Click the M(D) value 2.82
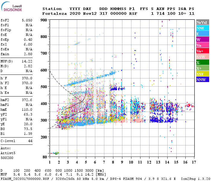Screen dimensions: 211x181 pos(28,66)
